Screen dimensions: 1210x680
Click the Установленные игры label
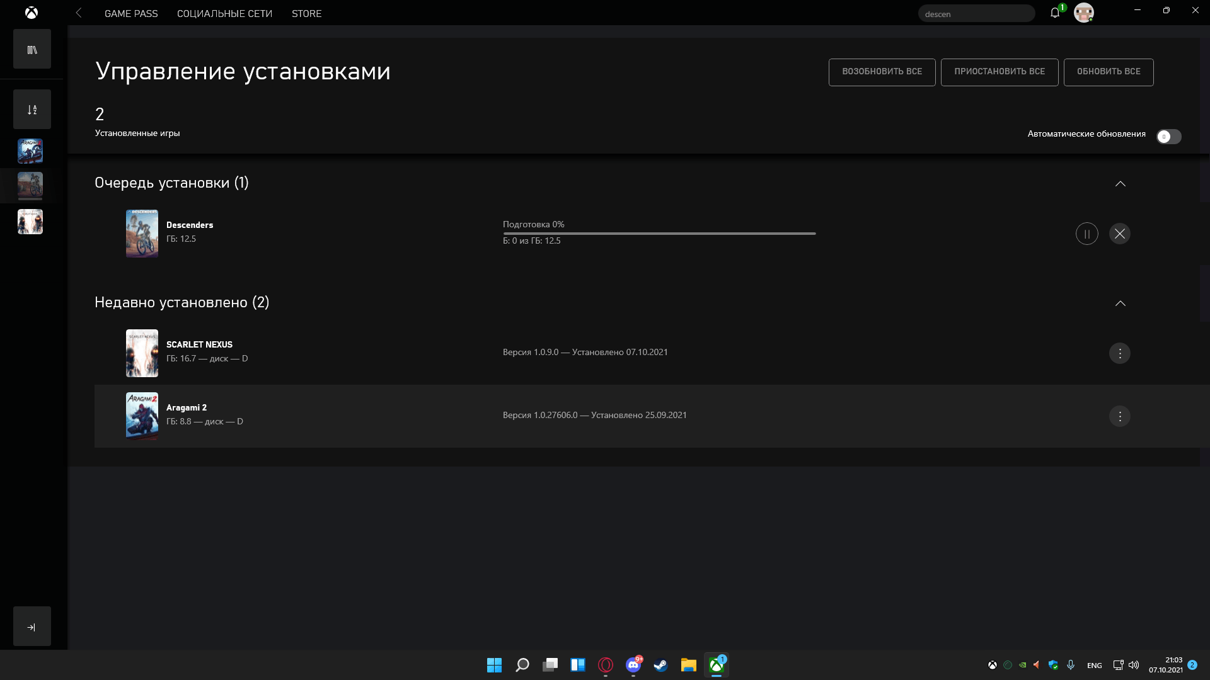[x=137, y=133]
